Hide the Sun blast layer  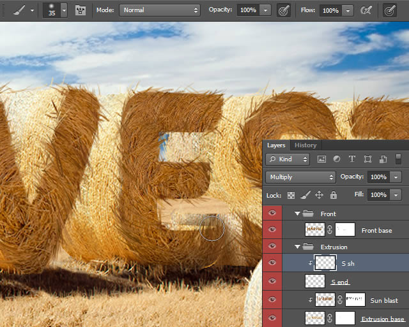(x=272, y=300)
